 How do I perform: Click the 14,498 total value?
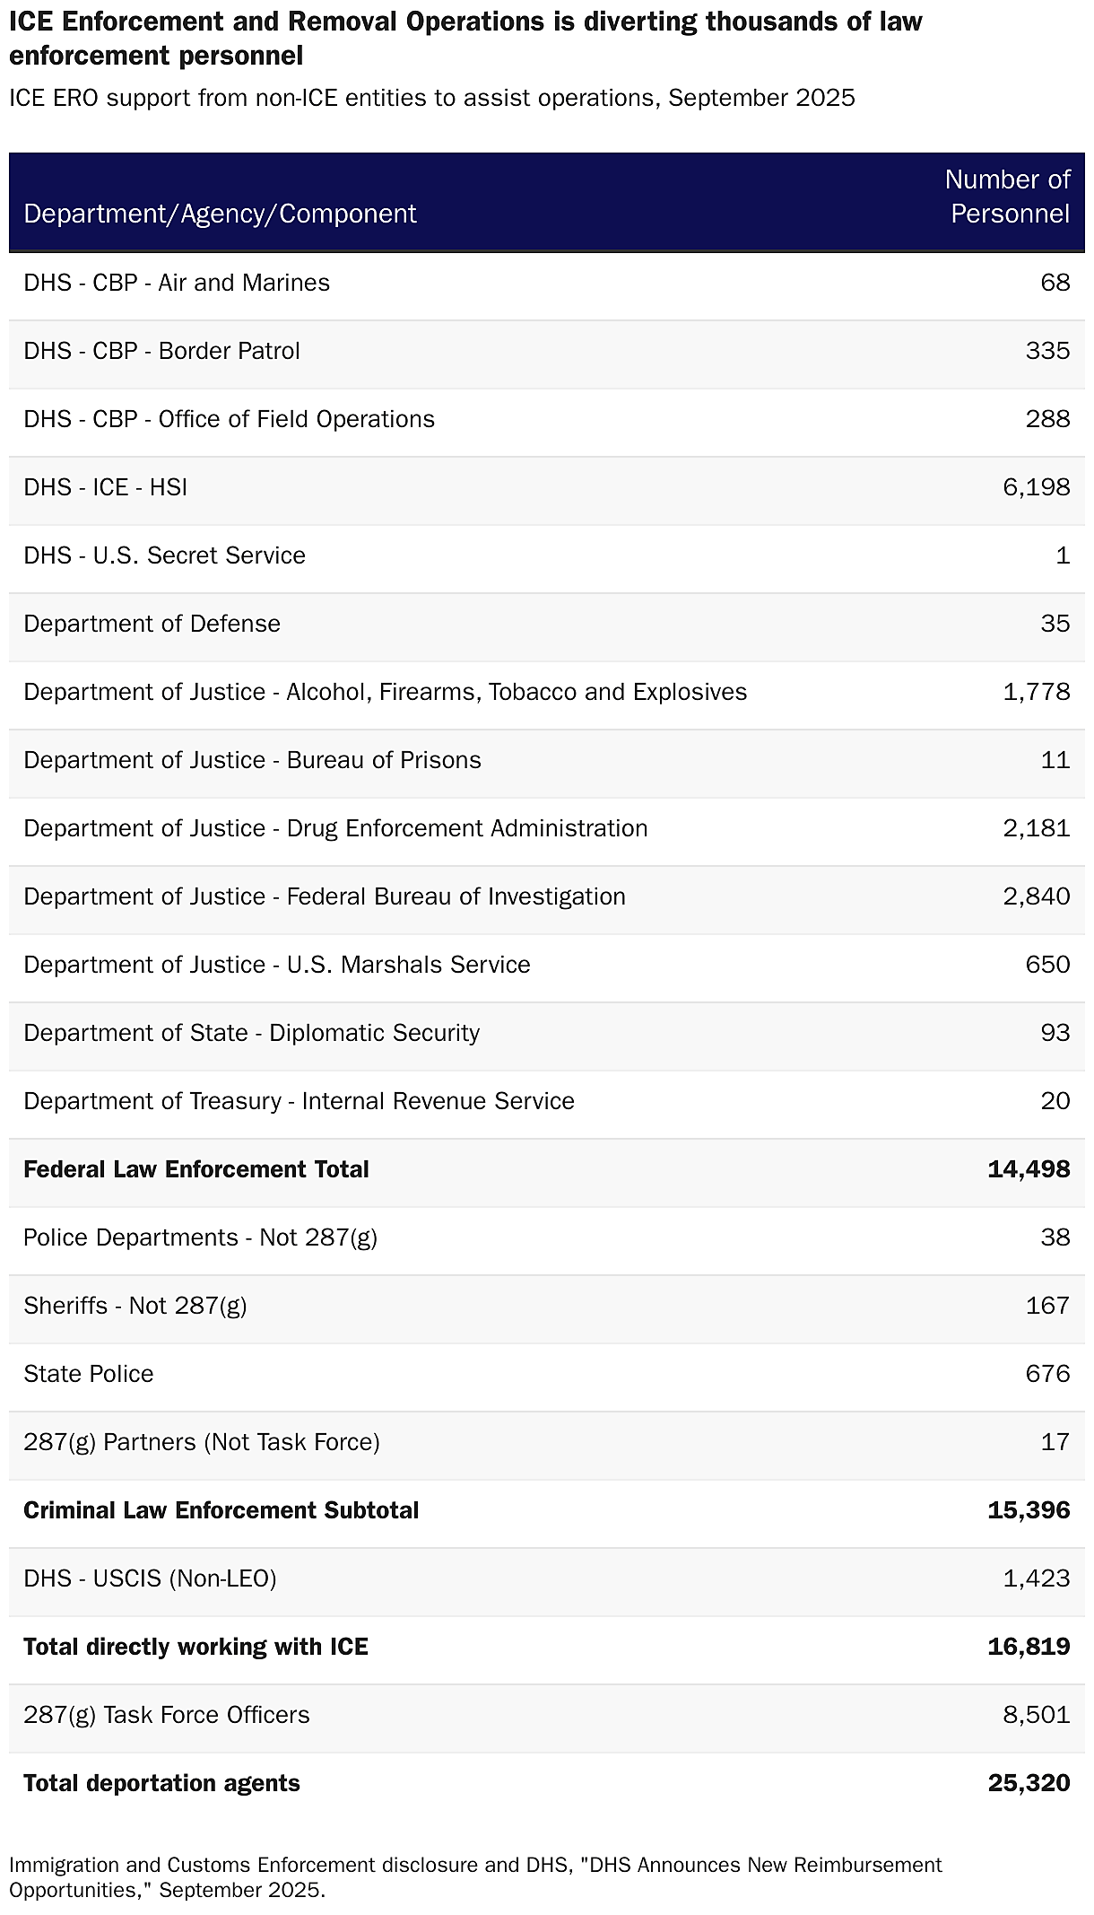pos(1029,1169)
